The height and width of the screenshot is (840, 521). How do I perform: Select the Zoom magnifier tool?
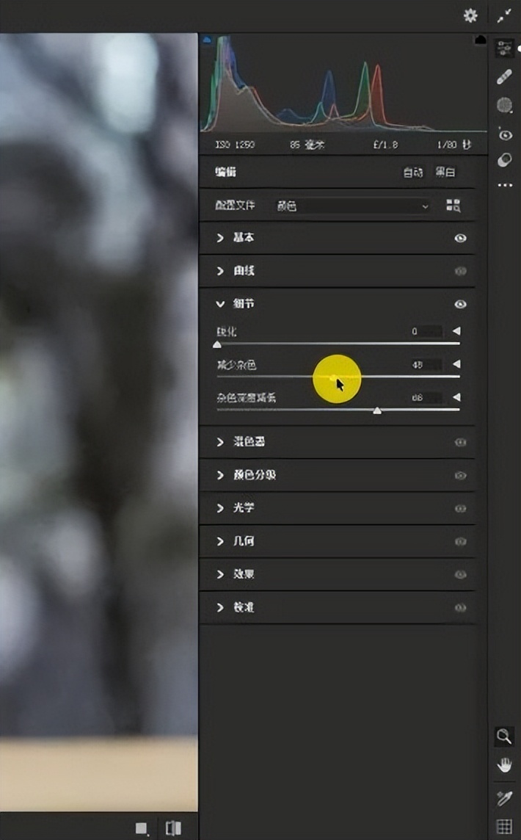pos(504,736)
